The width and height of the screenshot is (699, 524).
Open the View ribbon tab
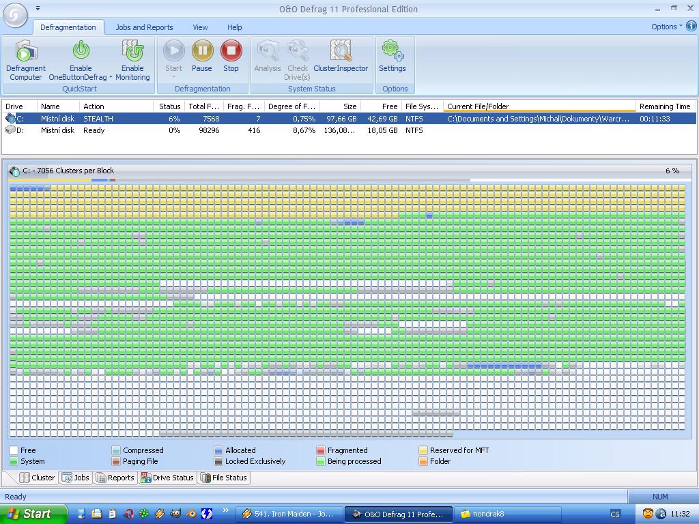coord(200,27)
